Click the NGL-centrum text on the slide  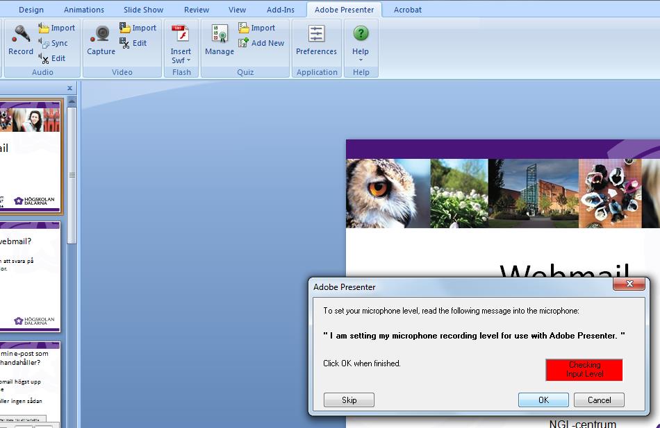point(583,423)
